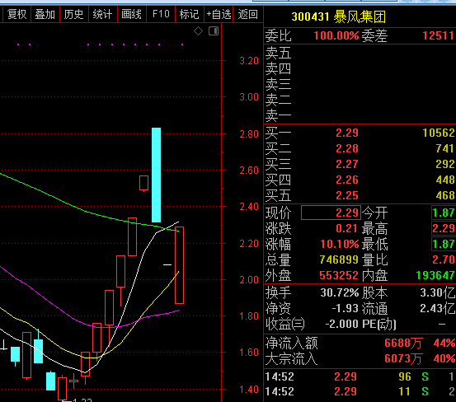Select the 14:52 trade with volume 11
Screen dimensions: 456x402
click(x=360, y=391)
